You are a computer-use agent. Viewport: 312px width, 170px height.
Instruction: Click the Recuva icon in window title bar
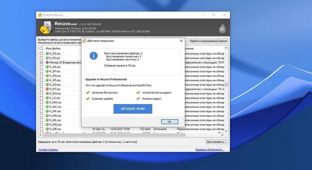tap(40, 15)
